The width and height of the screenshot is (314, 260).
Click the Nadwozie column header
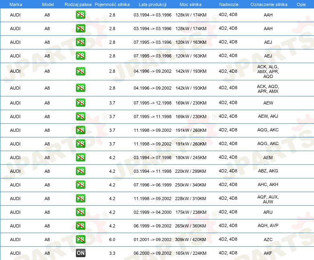(229, 4)
